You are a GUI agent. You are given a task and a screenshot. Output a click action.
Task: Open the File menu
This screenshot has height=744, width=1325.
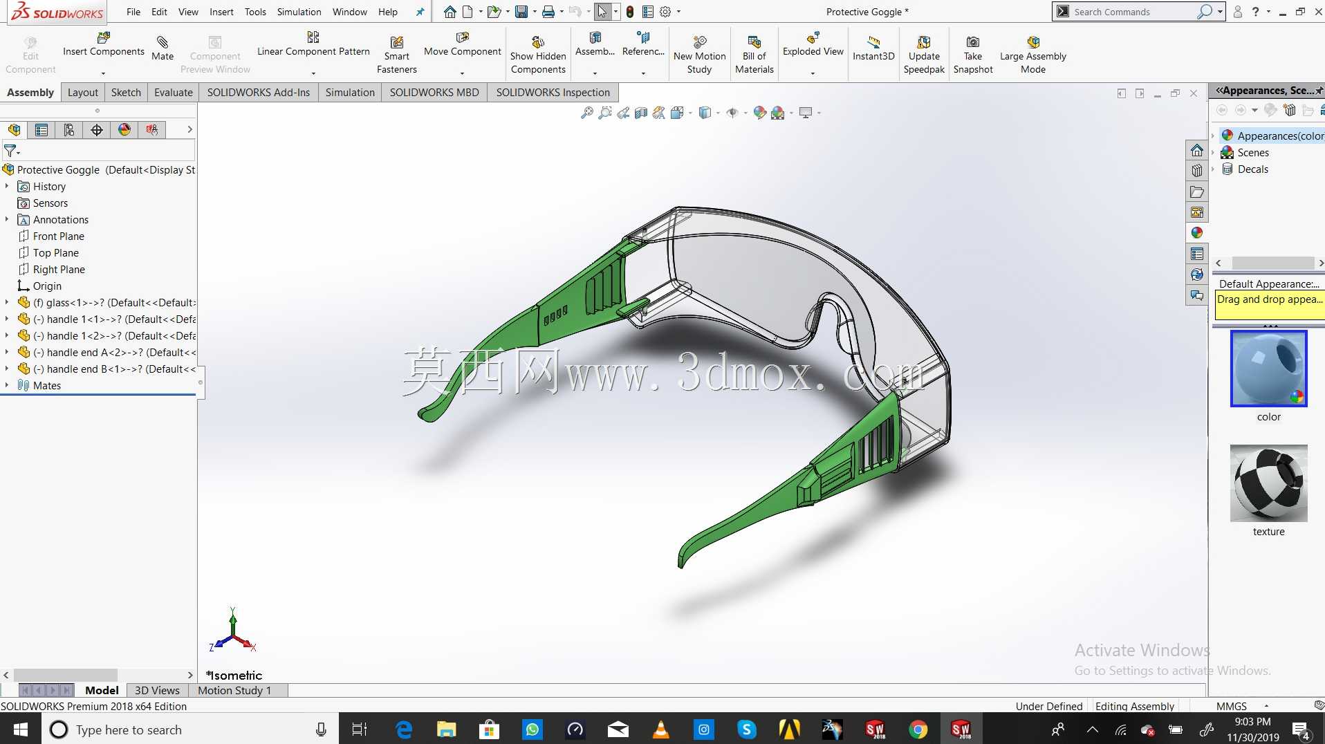click(x=133, y=12)
